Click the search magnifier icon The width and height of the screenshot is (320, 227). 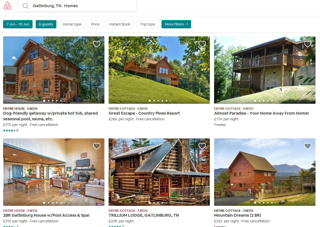(25, 6)
